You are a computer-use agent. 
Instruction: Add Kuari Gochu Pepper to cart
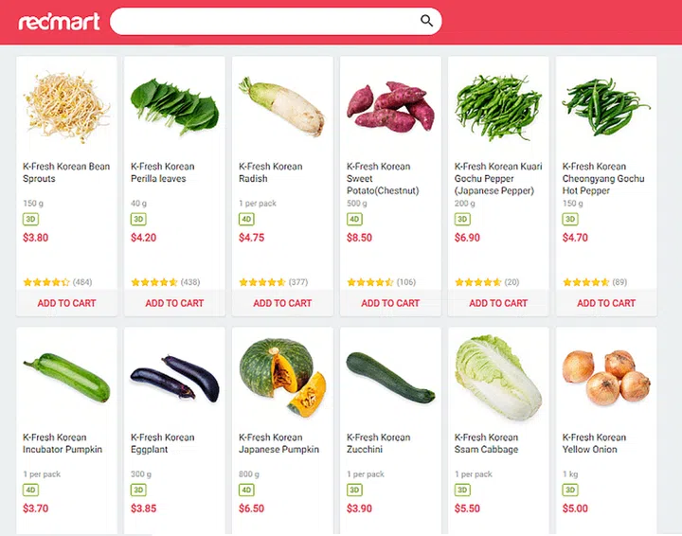point(498,303)
